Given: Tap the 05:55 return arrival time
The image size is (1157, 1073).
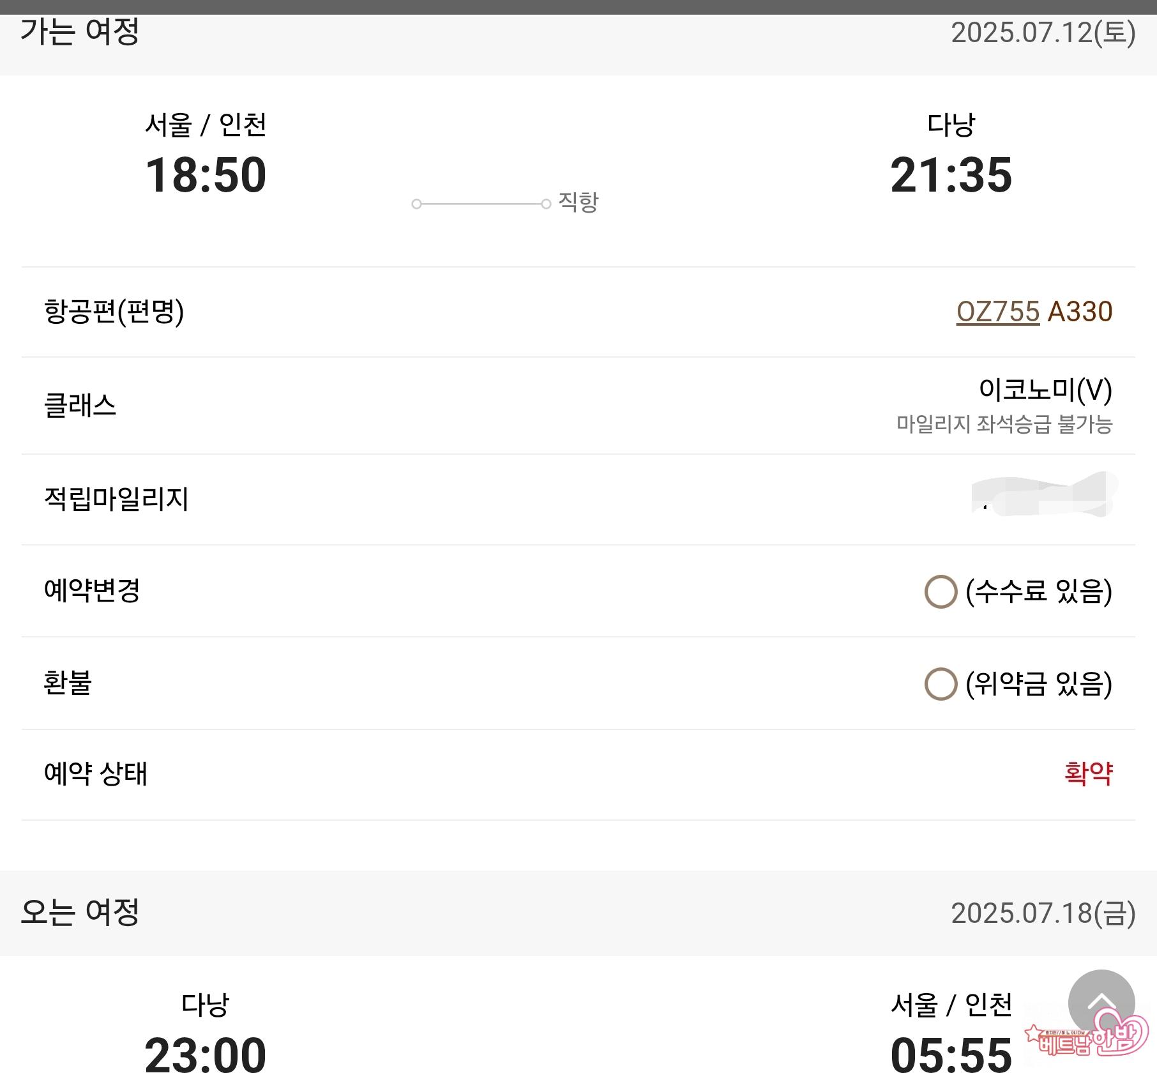Looking at the screenshot, I should [951, 1053].
